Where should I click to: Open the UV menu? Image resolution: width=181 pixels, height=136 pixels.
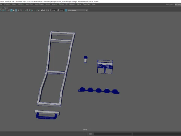click(x=66, y=4)
